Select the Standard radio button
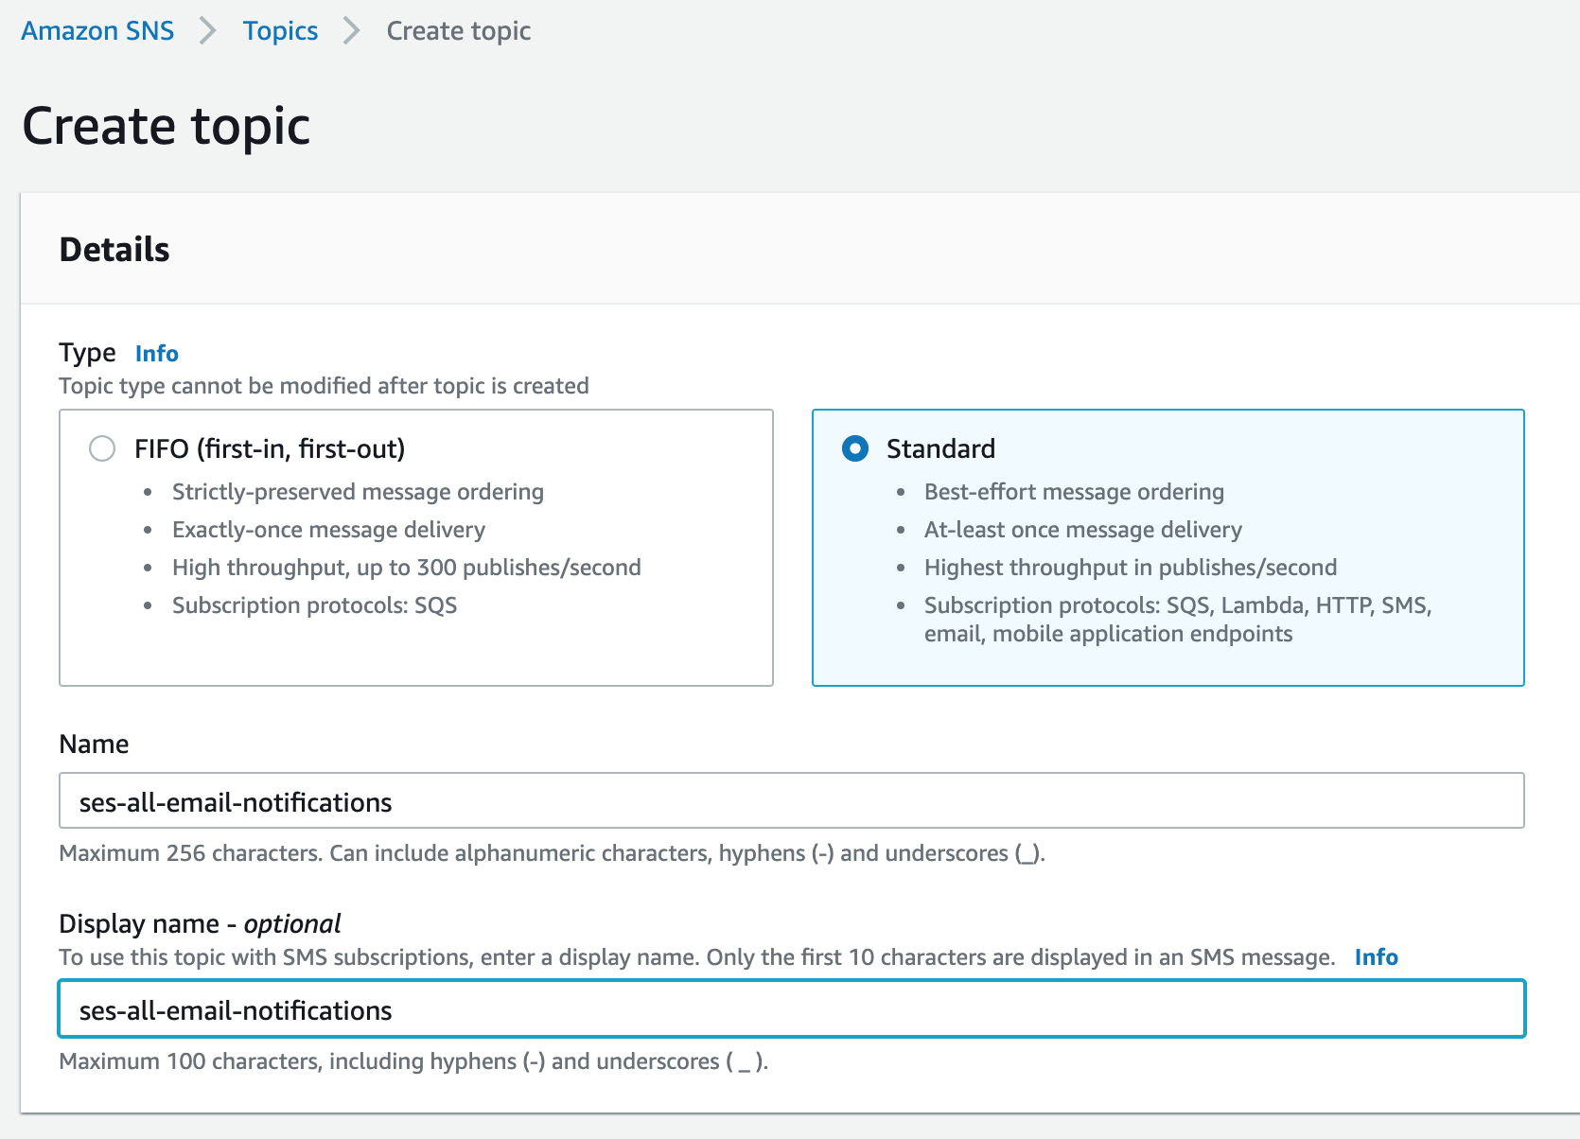Image resolution: width=1580 pixels, height=1139 pixels. pyautogui.click(x=855, y=448)
